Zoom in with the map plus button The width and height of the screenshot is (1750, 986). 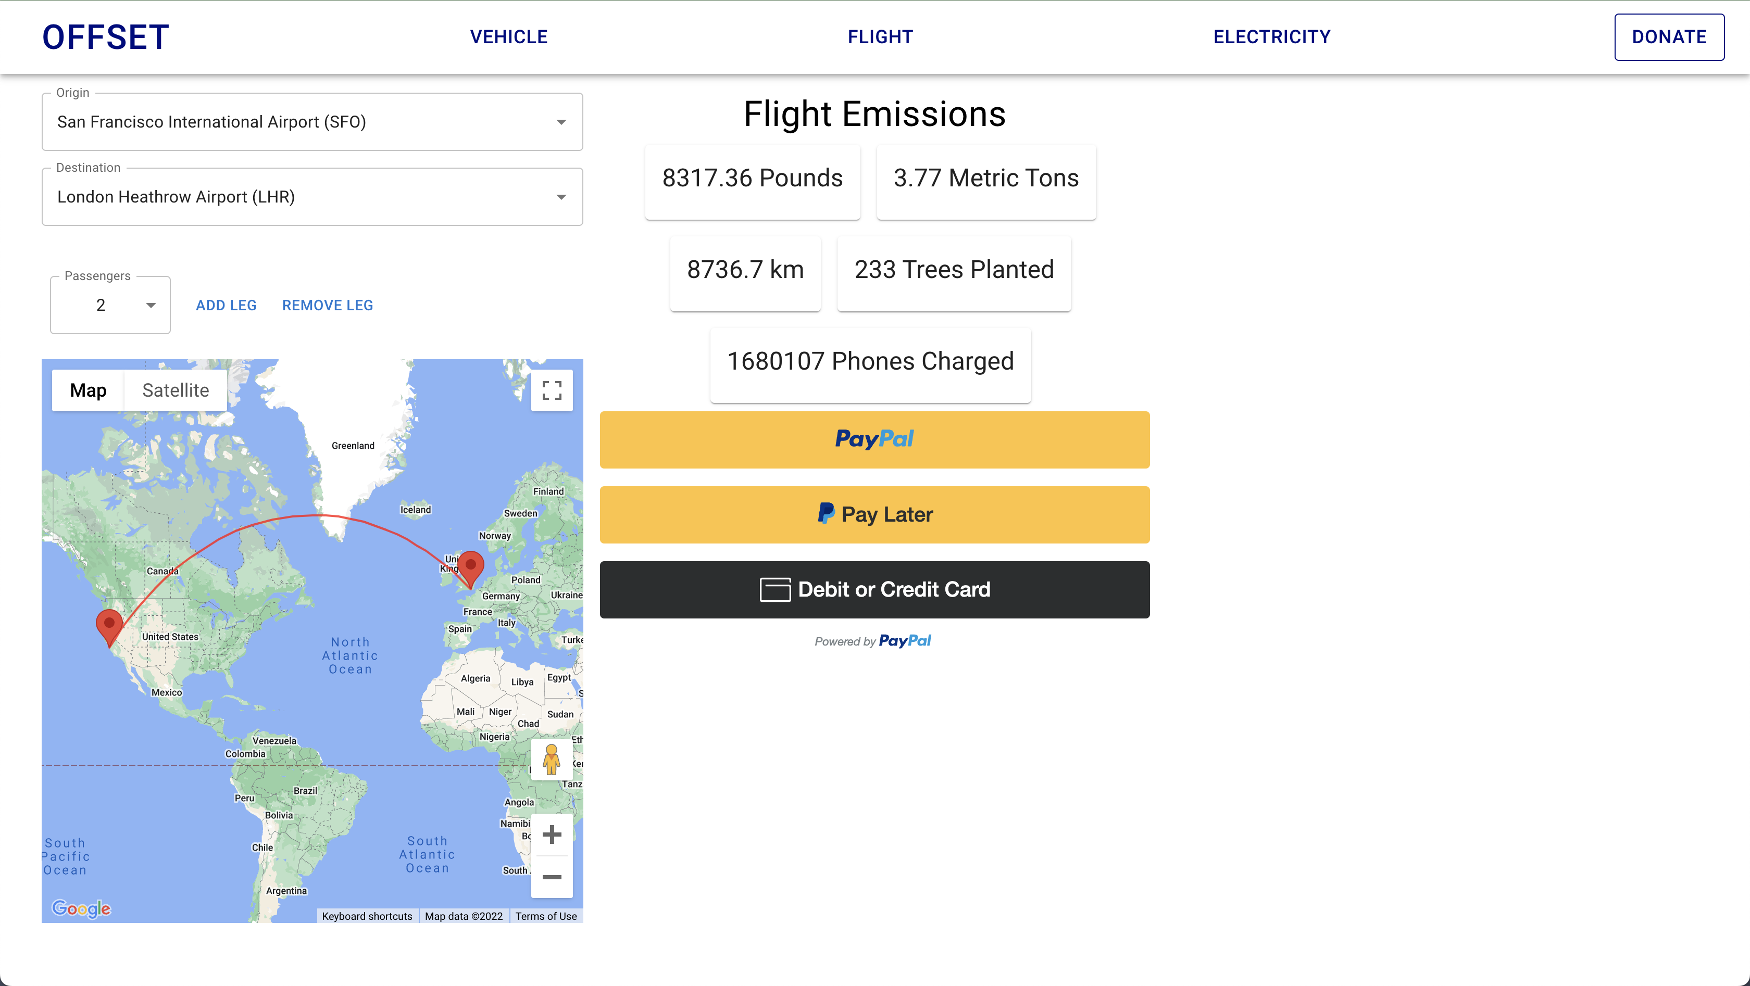(552, 835)
